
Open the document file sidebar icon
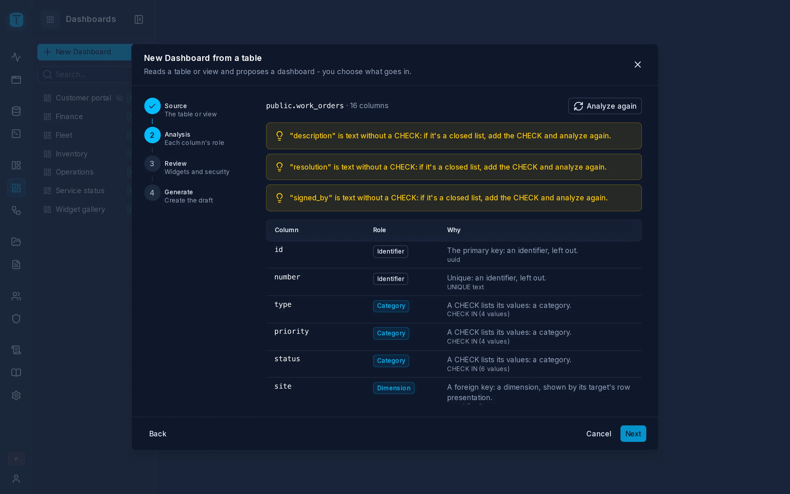click(16, 265)
